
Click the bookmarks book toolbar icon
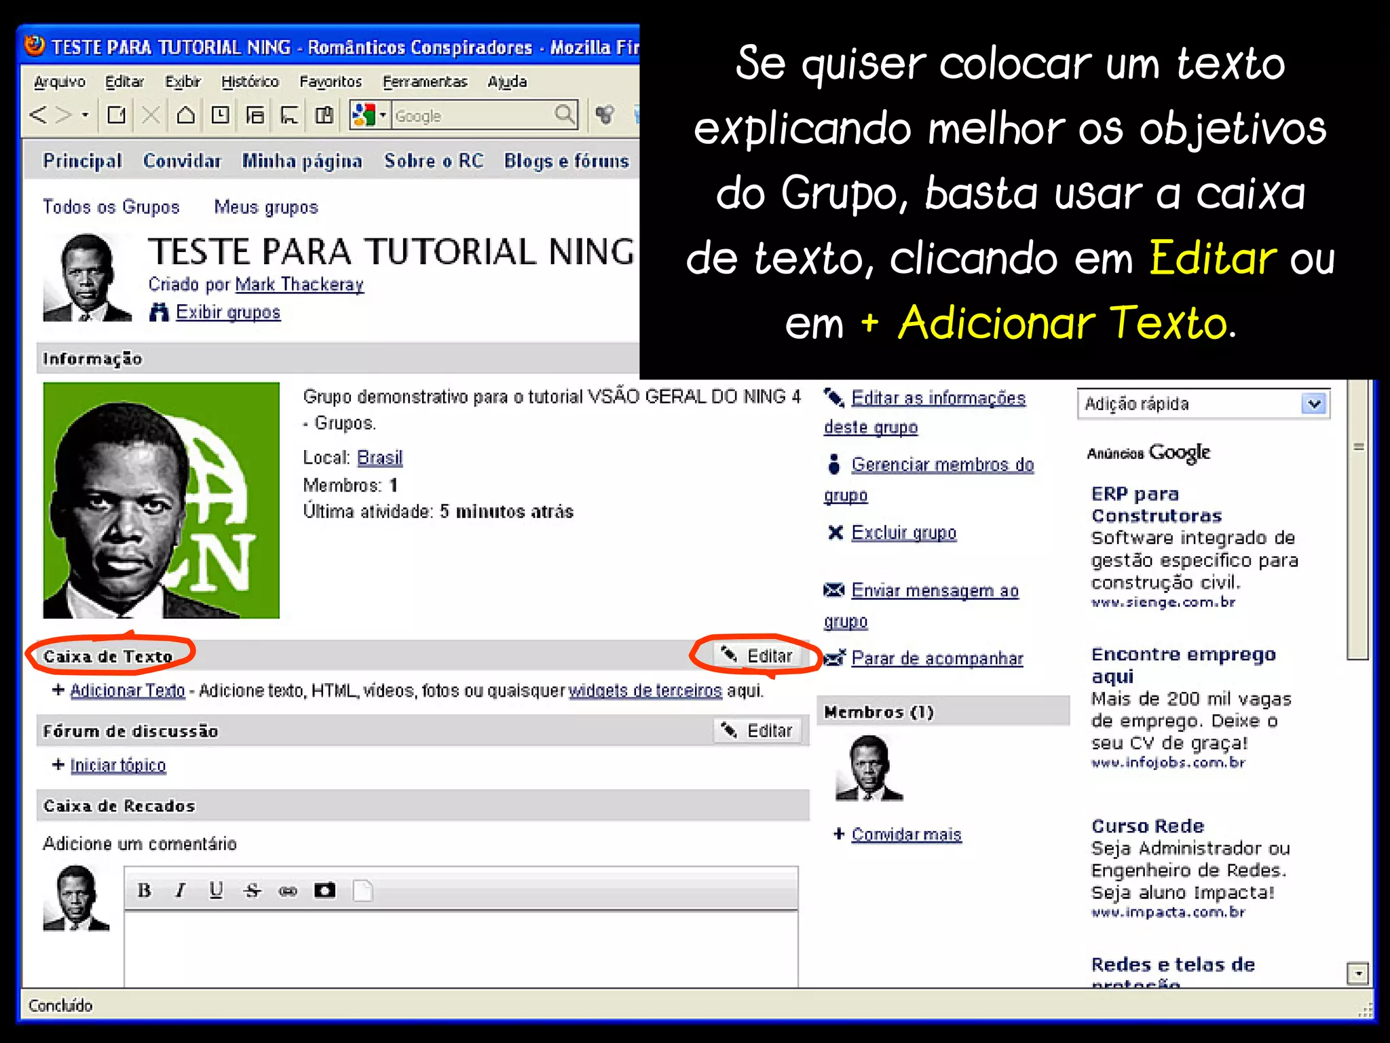(x=324, y=115)
